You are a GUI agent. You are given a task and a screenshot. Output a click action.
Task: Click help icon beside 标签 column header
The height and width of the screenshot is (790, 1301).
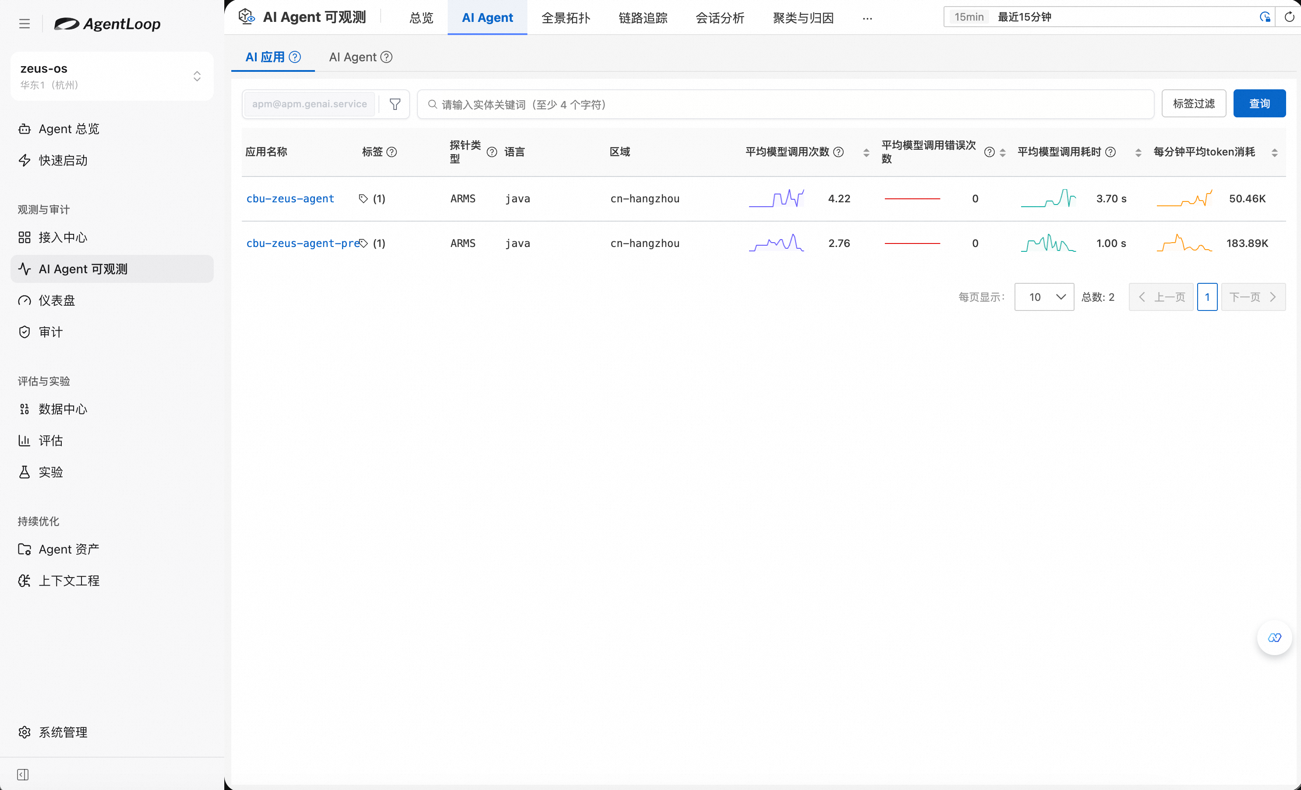[x=392, y=152]
